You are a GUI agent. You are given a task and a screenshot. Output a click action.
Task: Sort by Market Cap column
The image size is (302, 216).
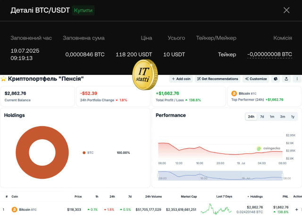point(189,196)
